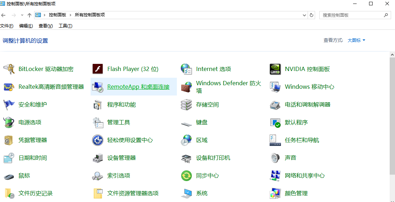Click the 颜色管理 icon
Image resolution: width=395 pixels, height=202 pixels.
click(275, 193)
